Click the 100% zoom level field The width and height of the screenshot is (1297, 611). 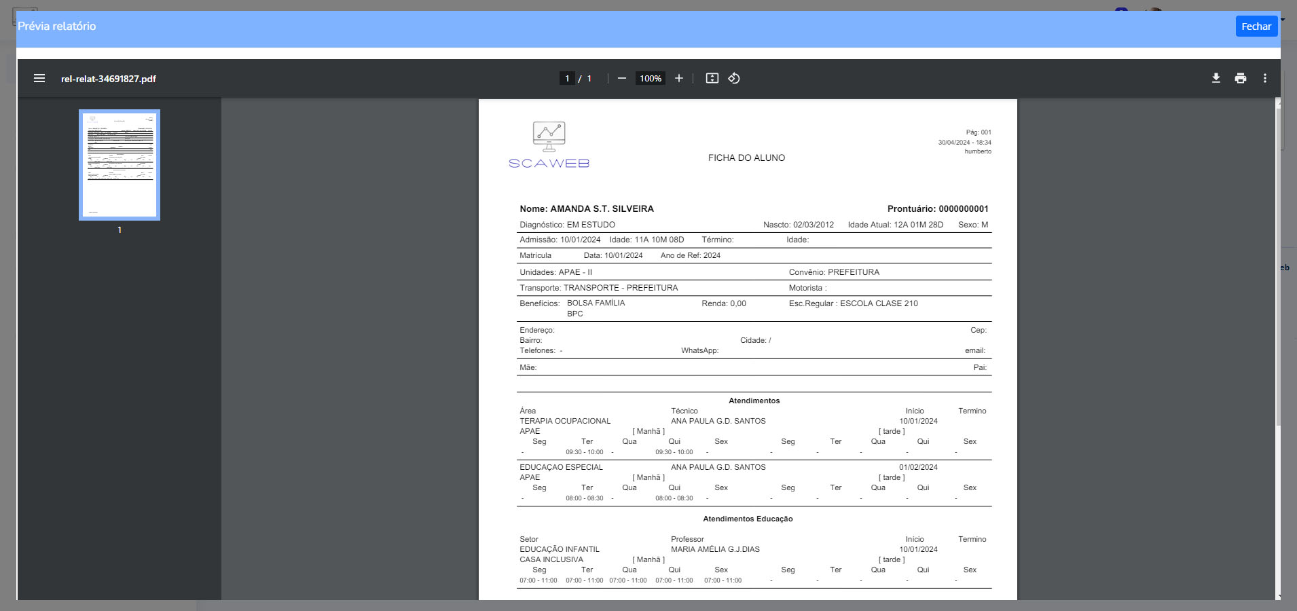(650, 79)
